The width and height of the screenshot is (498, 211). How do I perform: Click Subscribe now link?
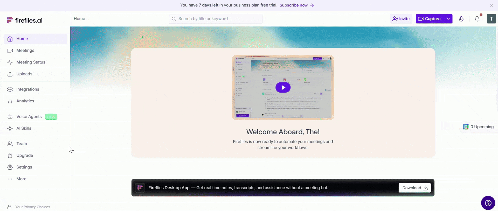click(297, 5)
